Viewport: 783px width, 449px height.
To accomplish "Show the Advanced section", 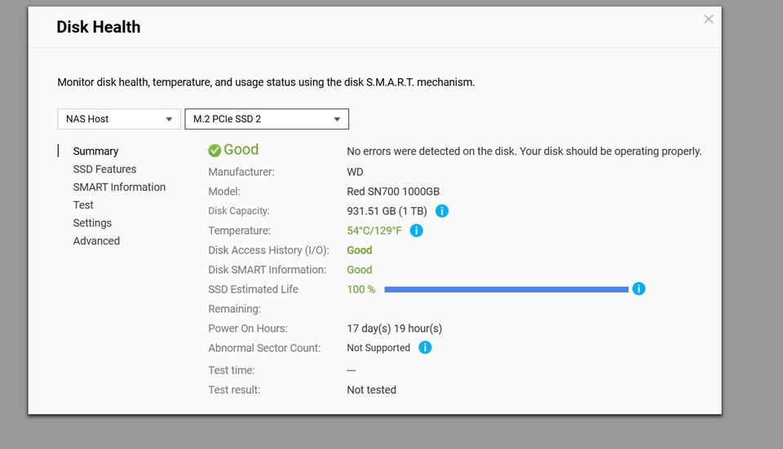I will tap(96, 241).
